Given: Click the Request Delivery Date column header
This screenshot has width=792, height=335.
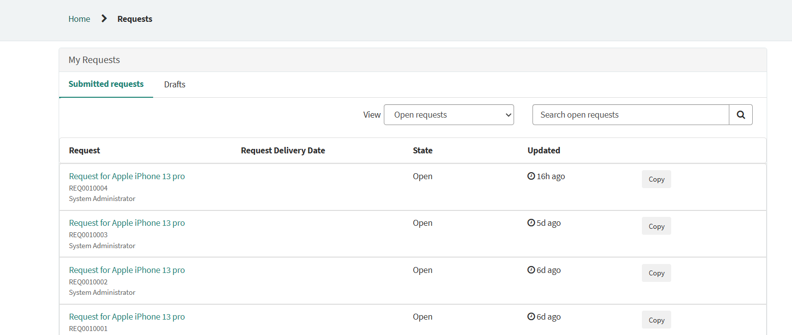Looking at the screenshot, I should pos(283,150).
